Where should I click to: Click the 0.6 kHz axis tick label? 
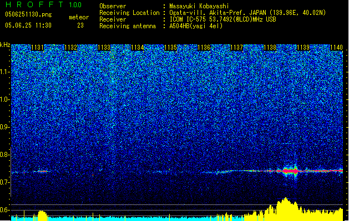pyautogui.click(x=4, y=210)
